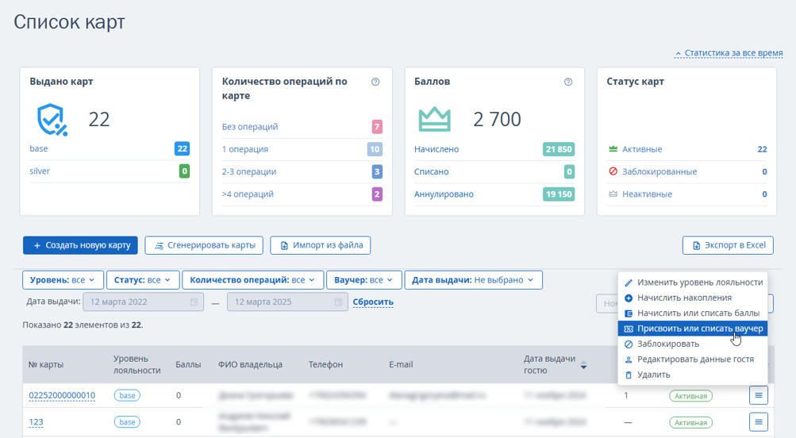The width and height of the screenshot is (796, 438).
Task: Click start date field 12 марта 2022
Action: pos(143,302)
